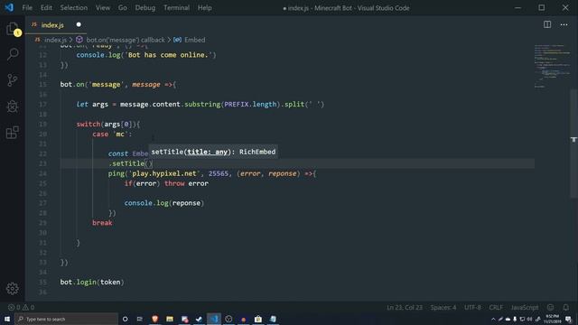Show errors and warnings in the Problems panel
The height and width of the screenshot is (325, 578).
pos(21,307)
